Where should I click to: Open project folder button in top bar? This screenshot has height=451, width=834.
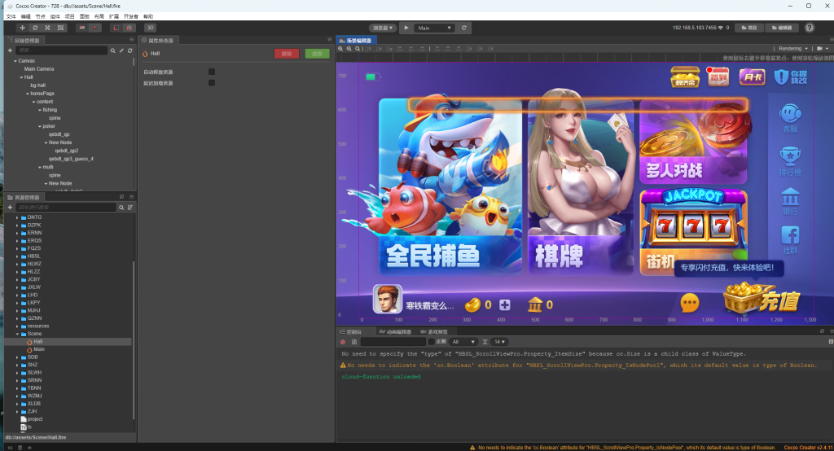(x=749, y=28)
